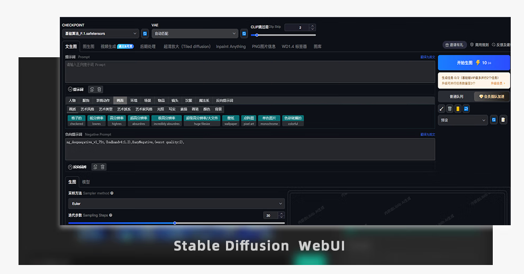Click the positive Prompt text box

tap(250, 72)
